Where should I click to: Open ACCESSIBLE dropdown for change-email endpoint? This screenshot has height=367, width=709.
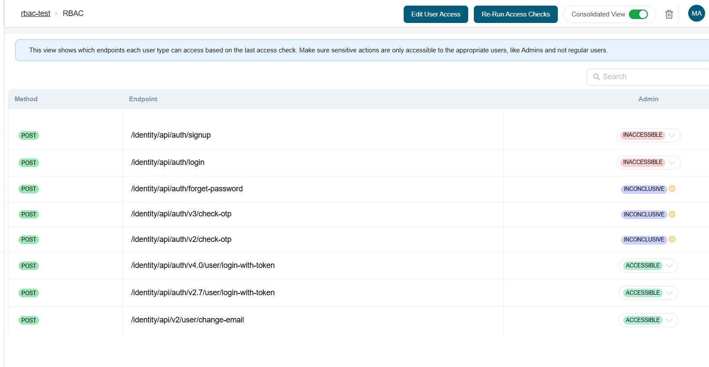coord(669,320)
